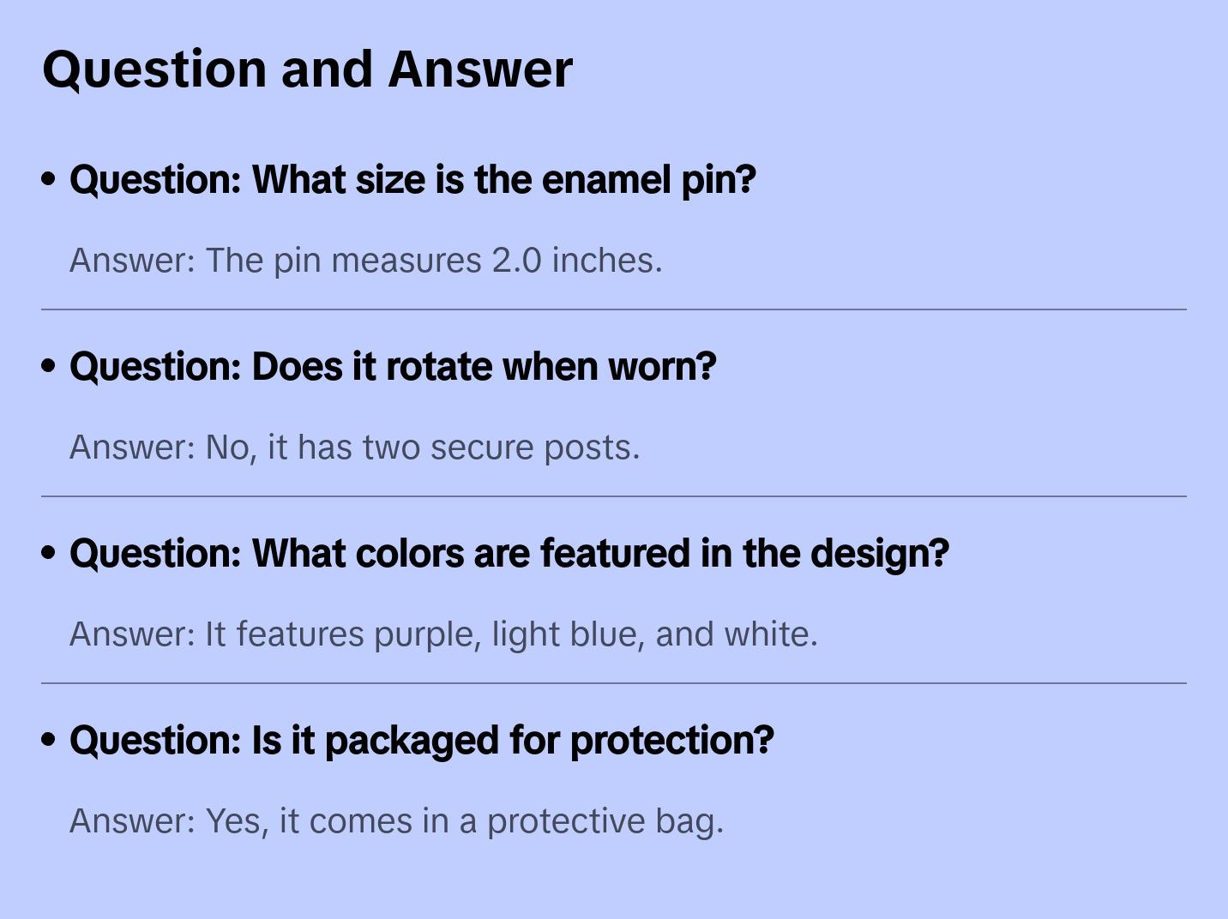This screenshot has height=919, width=1228.
Task: Click the divider below the secure posts answer
Action: coord(614,496)
